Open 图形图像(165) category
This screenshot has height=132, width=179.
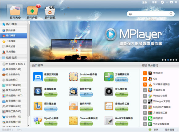tap(14, 122)
